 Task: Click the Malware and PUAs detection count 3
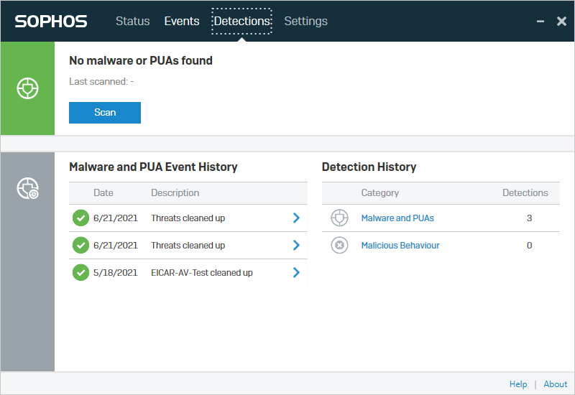click(x=529, y=218)
